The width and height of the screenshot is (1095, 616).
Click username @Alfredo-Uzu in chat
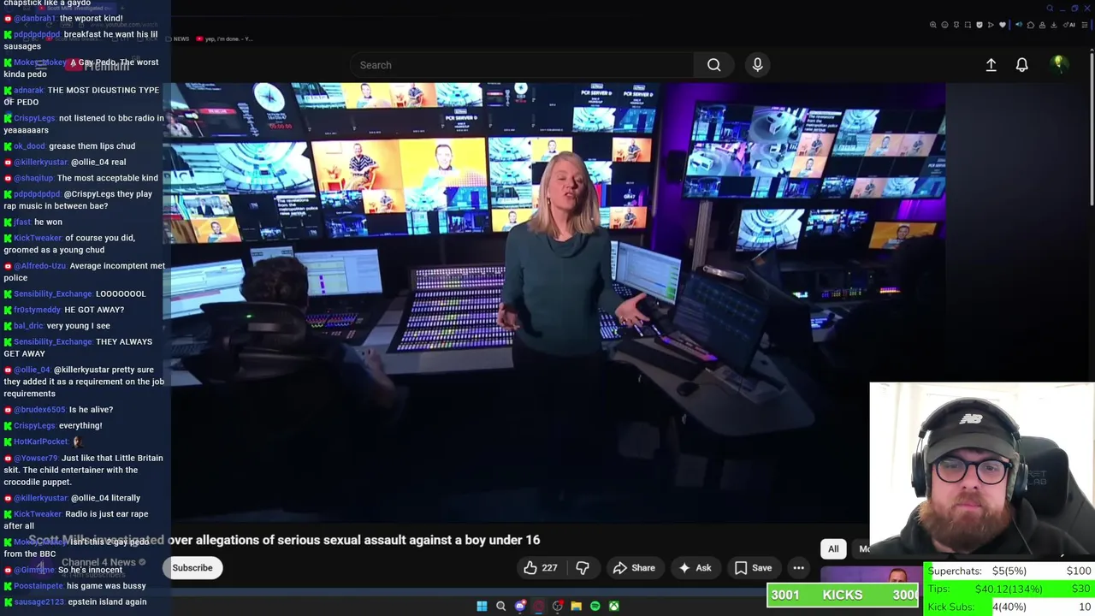tap(39, 266)
